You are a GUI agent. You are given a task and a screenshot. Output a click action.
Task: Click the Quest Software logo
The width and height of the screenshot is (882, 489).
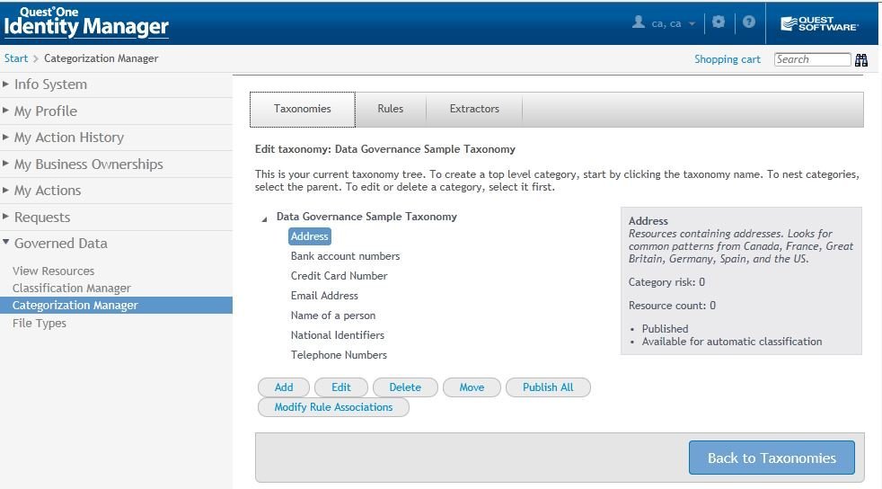coord(820,24)
